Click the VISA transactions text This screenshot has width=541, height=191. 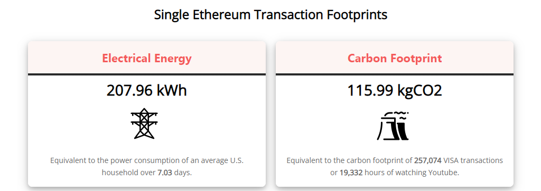coord(473,160)
